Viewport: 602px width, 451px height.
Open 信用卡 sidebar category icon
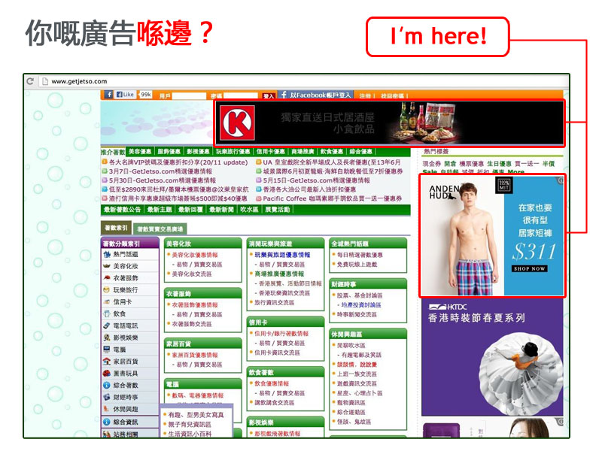107,302
